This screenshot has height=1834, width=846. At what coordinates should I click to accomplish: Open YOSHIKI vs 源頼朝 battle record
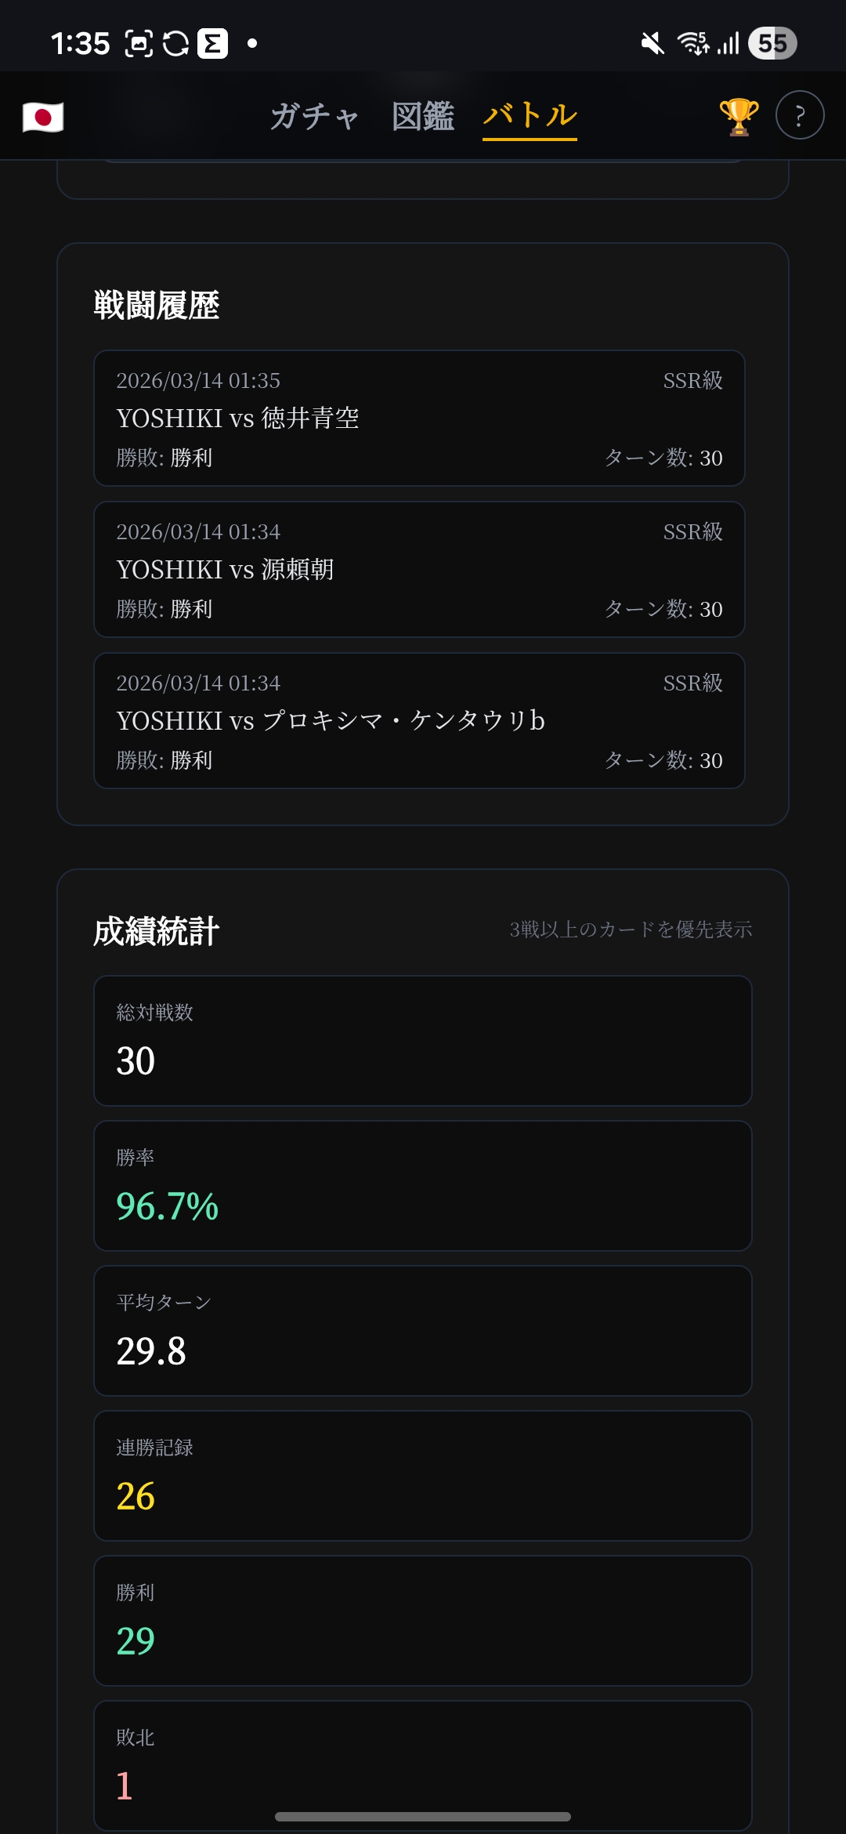(x=419, y=570)
